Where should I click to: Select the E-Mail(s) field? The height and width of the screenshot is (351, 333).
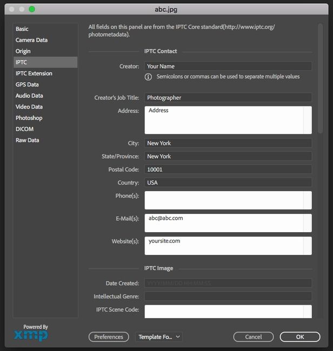pos(223,223)
